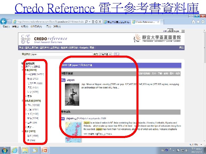Click the address bar search magnifier icon

(86, 22)
